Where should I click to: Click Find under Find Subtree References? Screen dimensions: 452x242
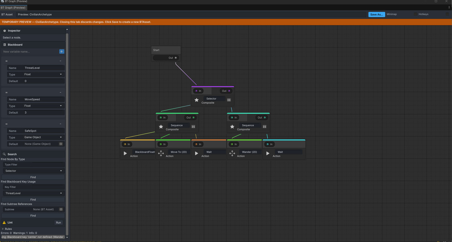tap(33, 216)
